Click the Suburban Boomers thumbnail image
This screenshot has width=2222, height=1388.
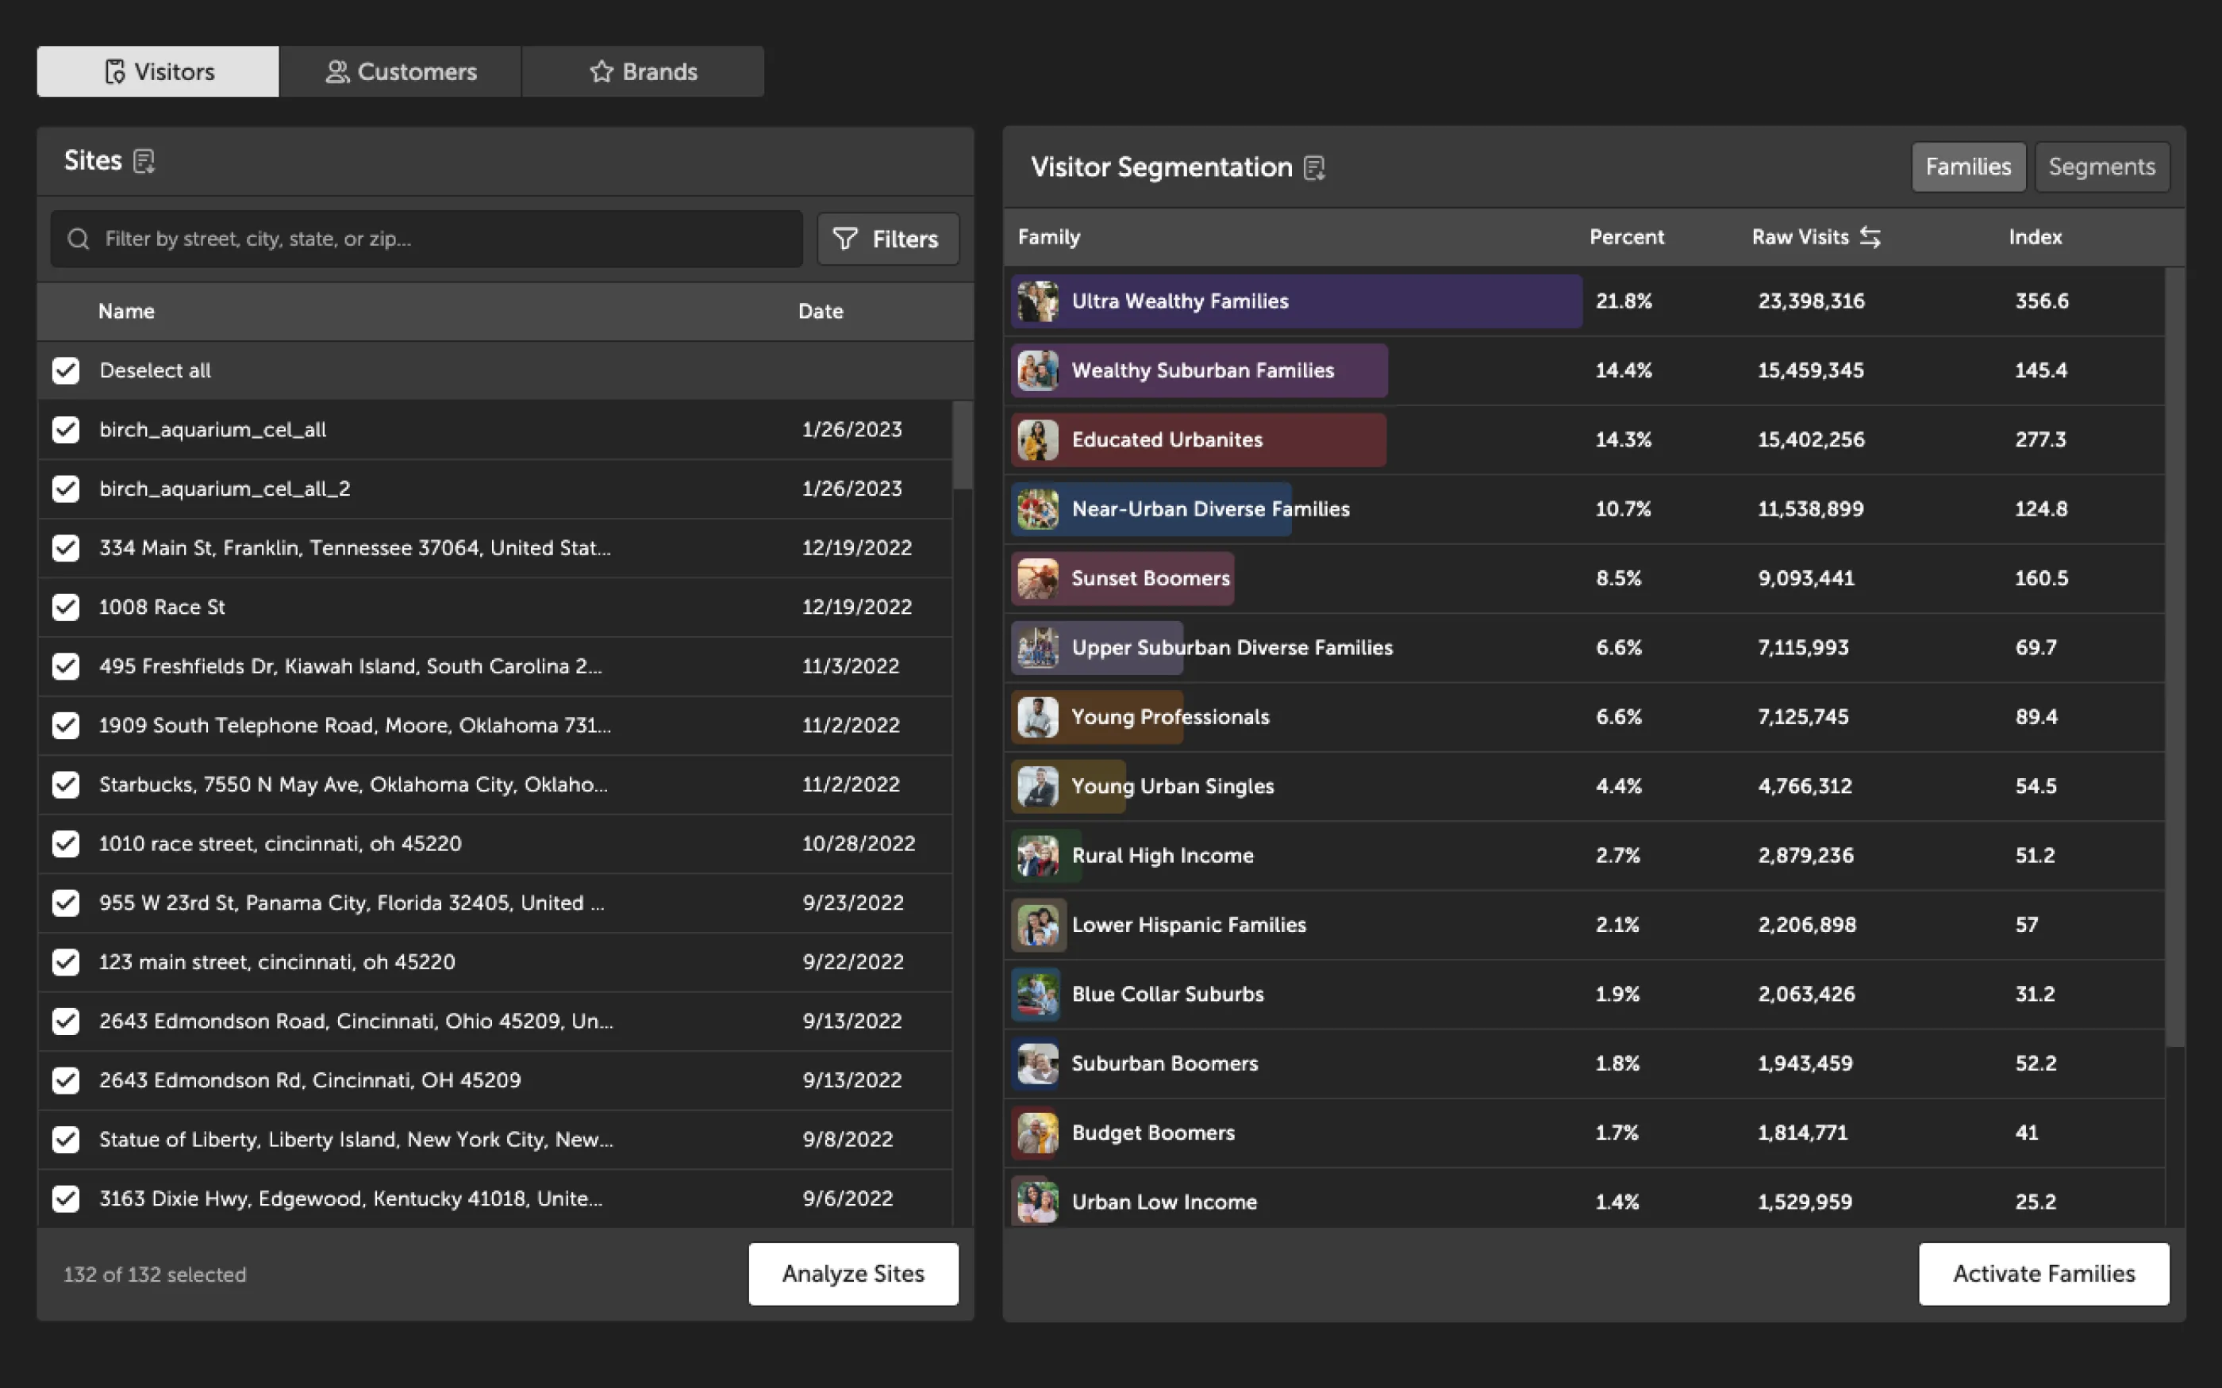1037,1064
